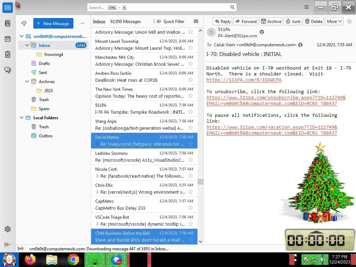This screenshot has height=267, width=356.
Task: Click the search magnifier icon
Action: pos(232,7)
